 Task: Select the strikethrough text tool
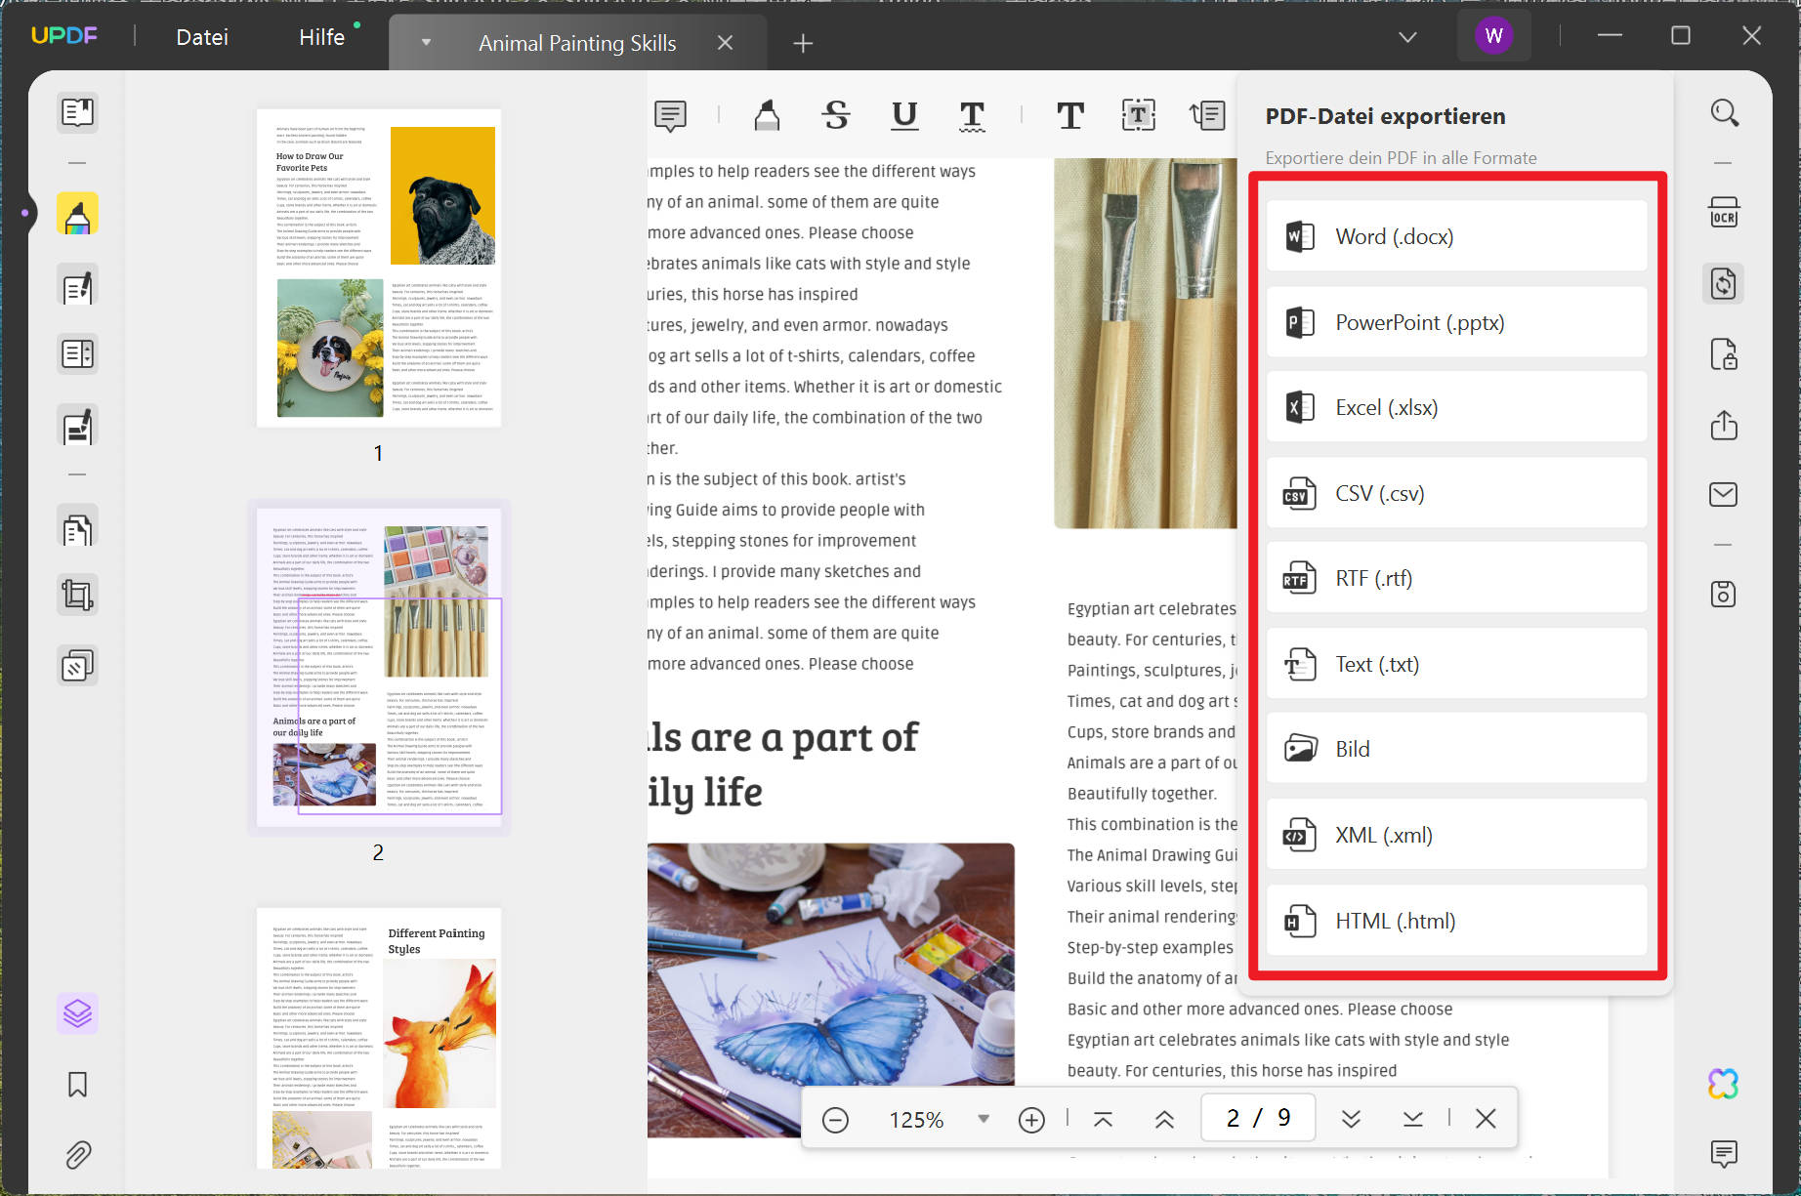pos(835,115)
